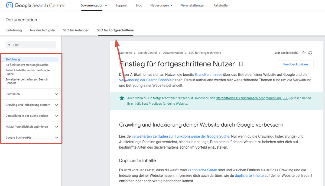Open the Support menu item
The image size is (325, 186).
(121, 5)
